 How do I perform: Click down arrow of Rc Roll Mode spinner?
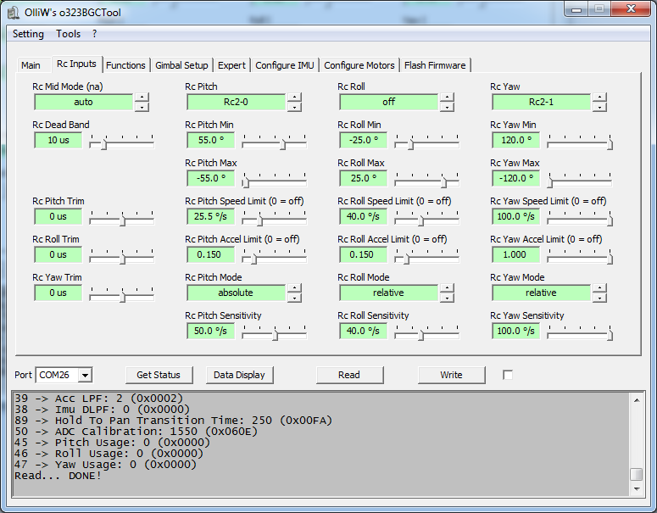click(447, 298)
